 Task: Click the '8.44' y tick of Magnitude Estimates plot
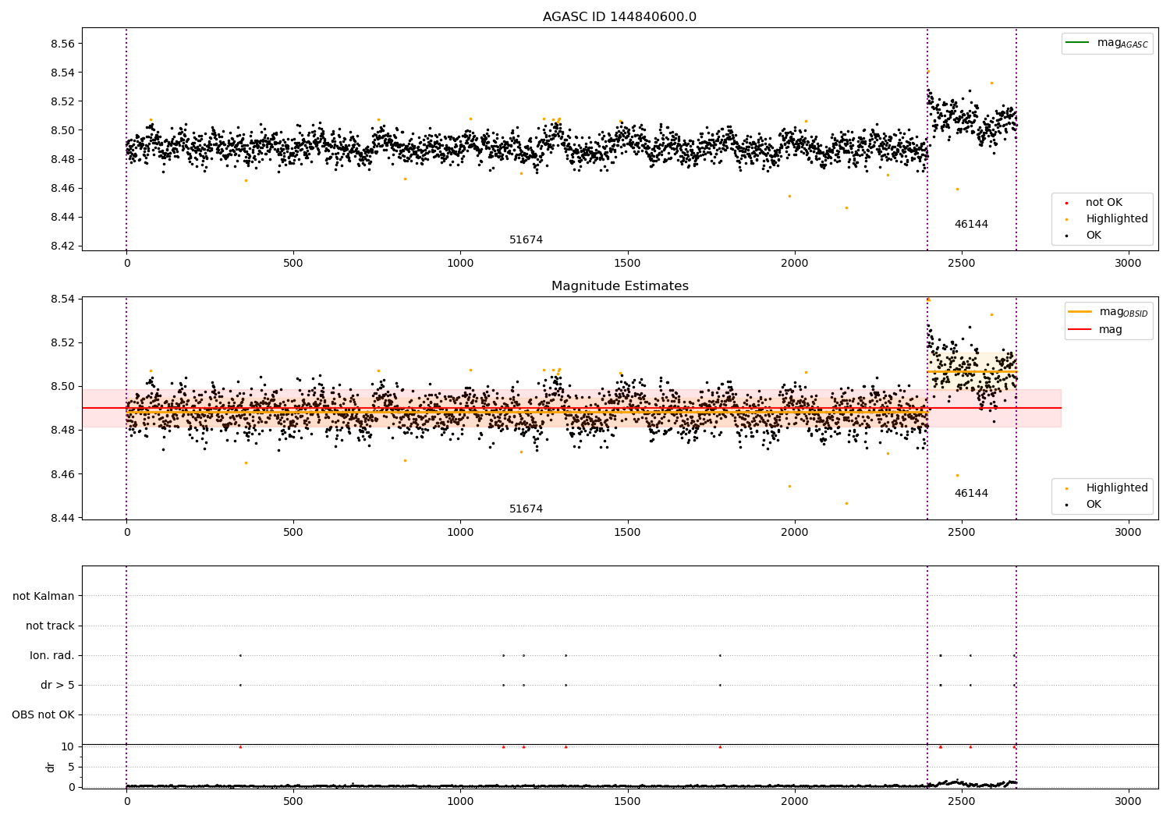(x=62, y=518)
